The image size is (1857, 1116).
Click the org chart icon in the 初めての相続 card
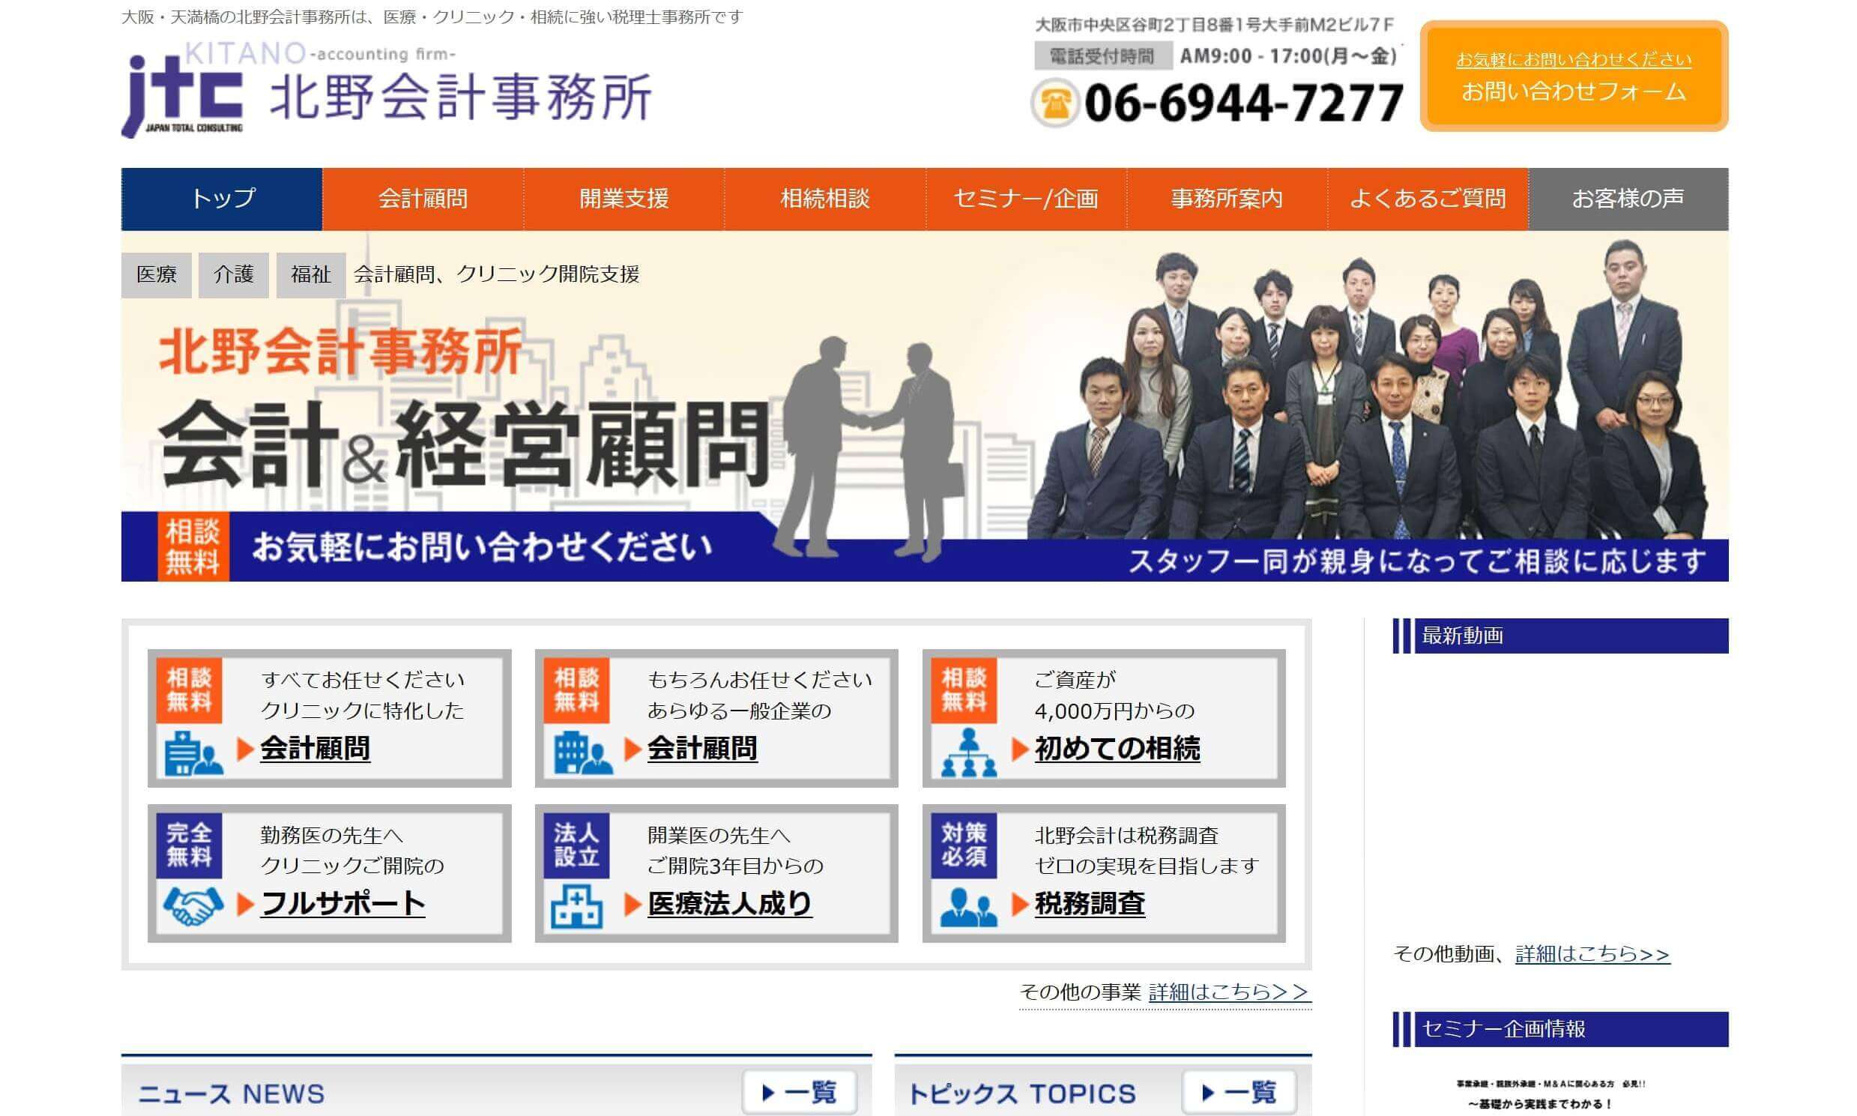click(x=968, y=752)
